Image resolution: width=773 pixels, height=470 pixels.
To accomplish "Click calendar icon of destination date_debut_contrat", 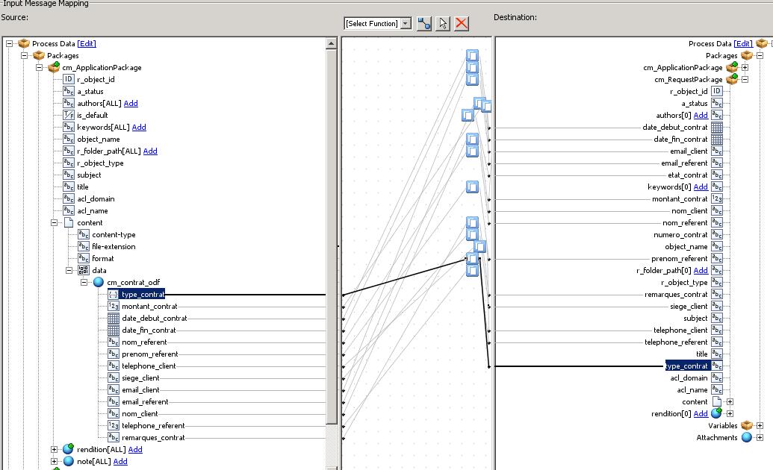I will (x=717, y=127).
